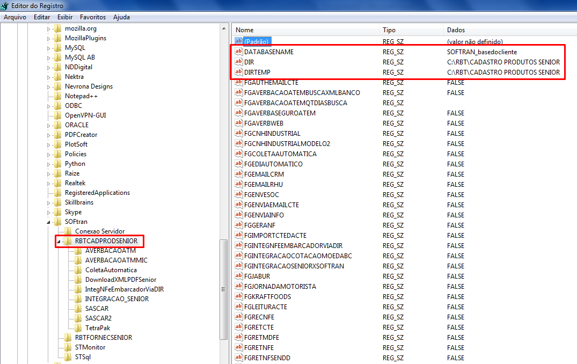
Task: Click the folder icon next to MySQL AB
Action: (x=58, y=57)
